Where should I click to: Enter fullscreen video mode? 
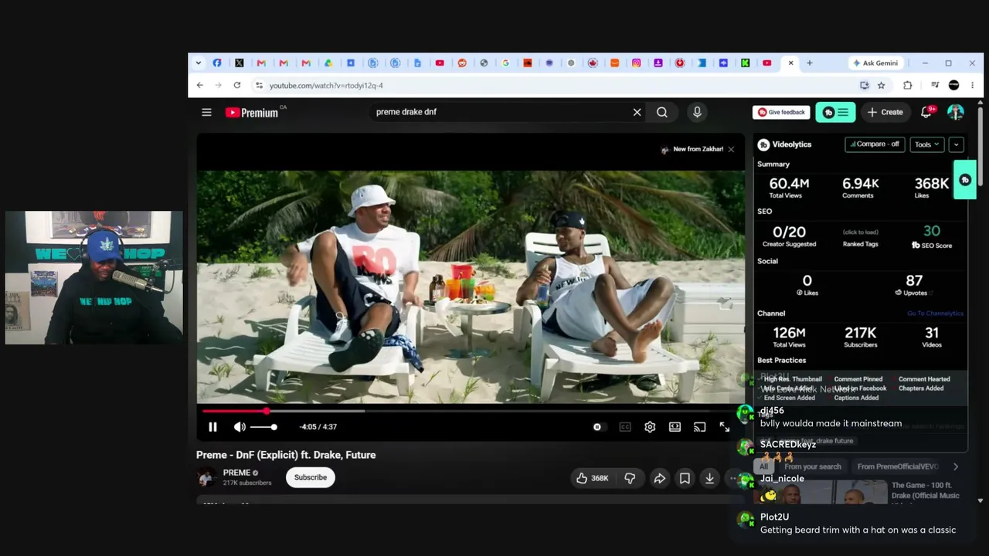725,427
